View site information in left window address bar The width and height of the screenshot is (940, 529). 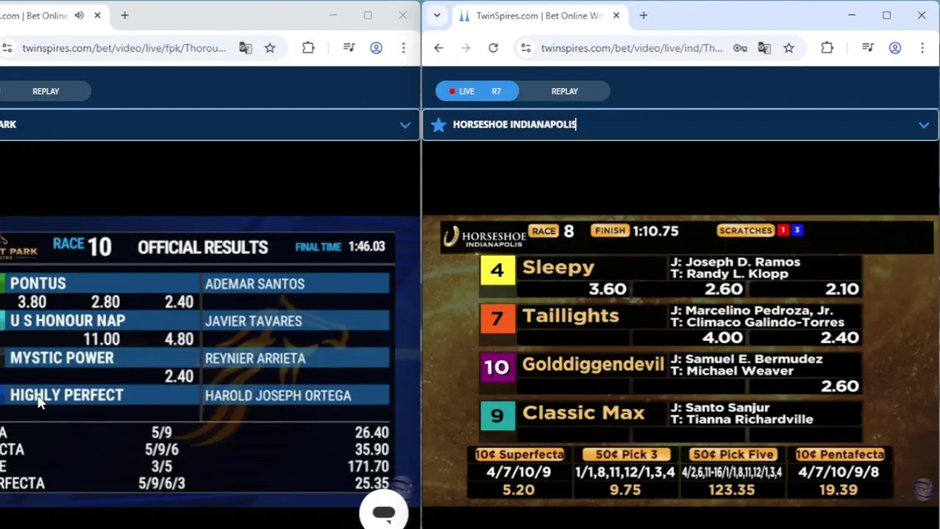pyautogui.click(x=7, y=48)
